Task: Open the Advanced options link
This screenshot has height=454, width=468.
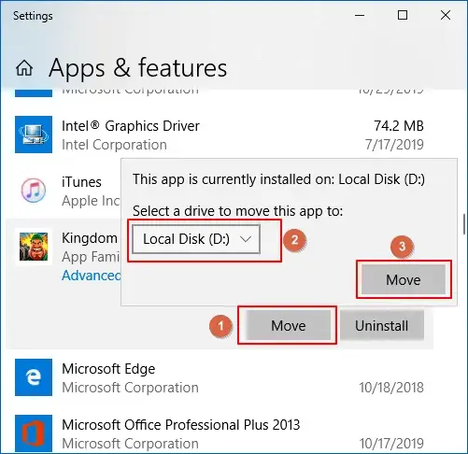Action: point(92,276)
